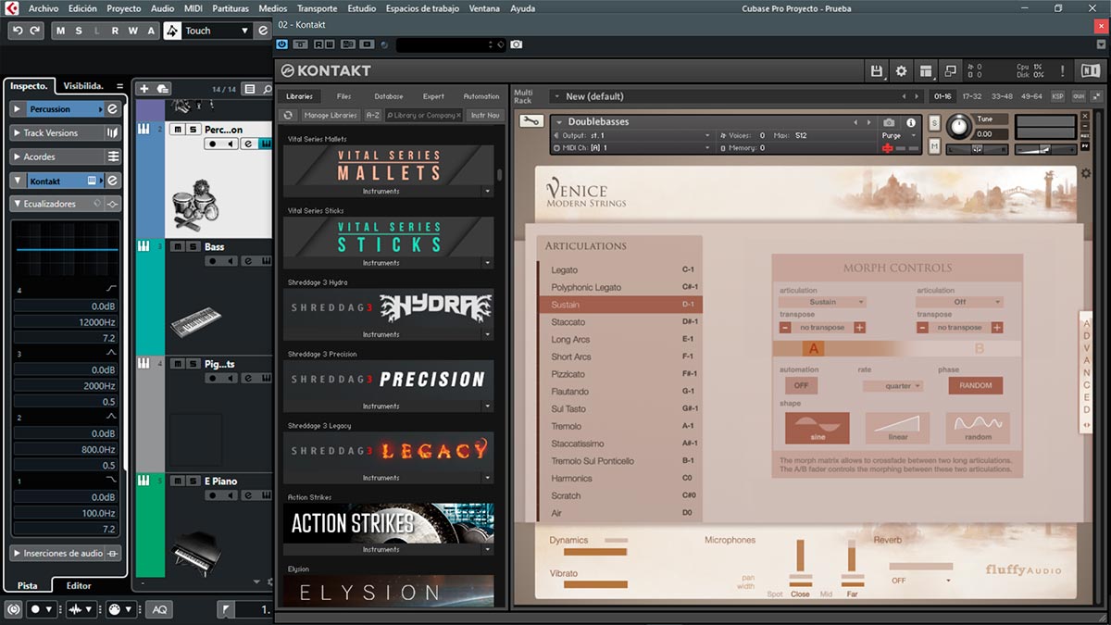This screenshot has width=1111, height=625.
Task: Expand the Acordes inspector section
Action: [17, 156]
